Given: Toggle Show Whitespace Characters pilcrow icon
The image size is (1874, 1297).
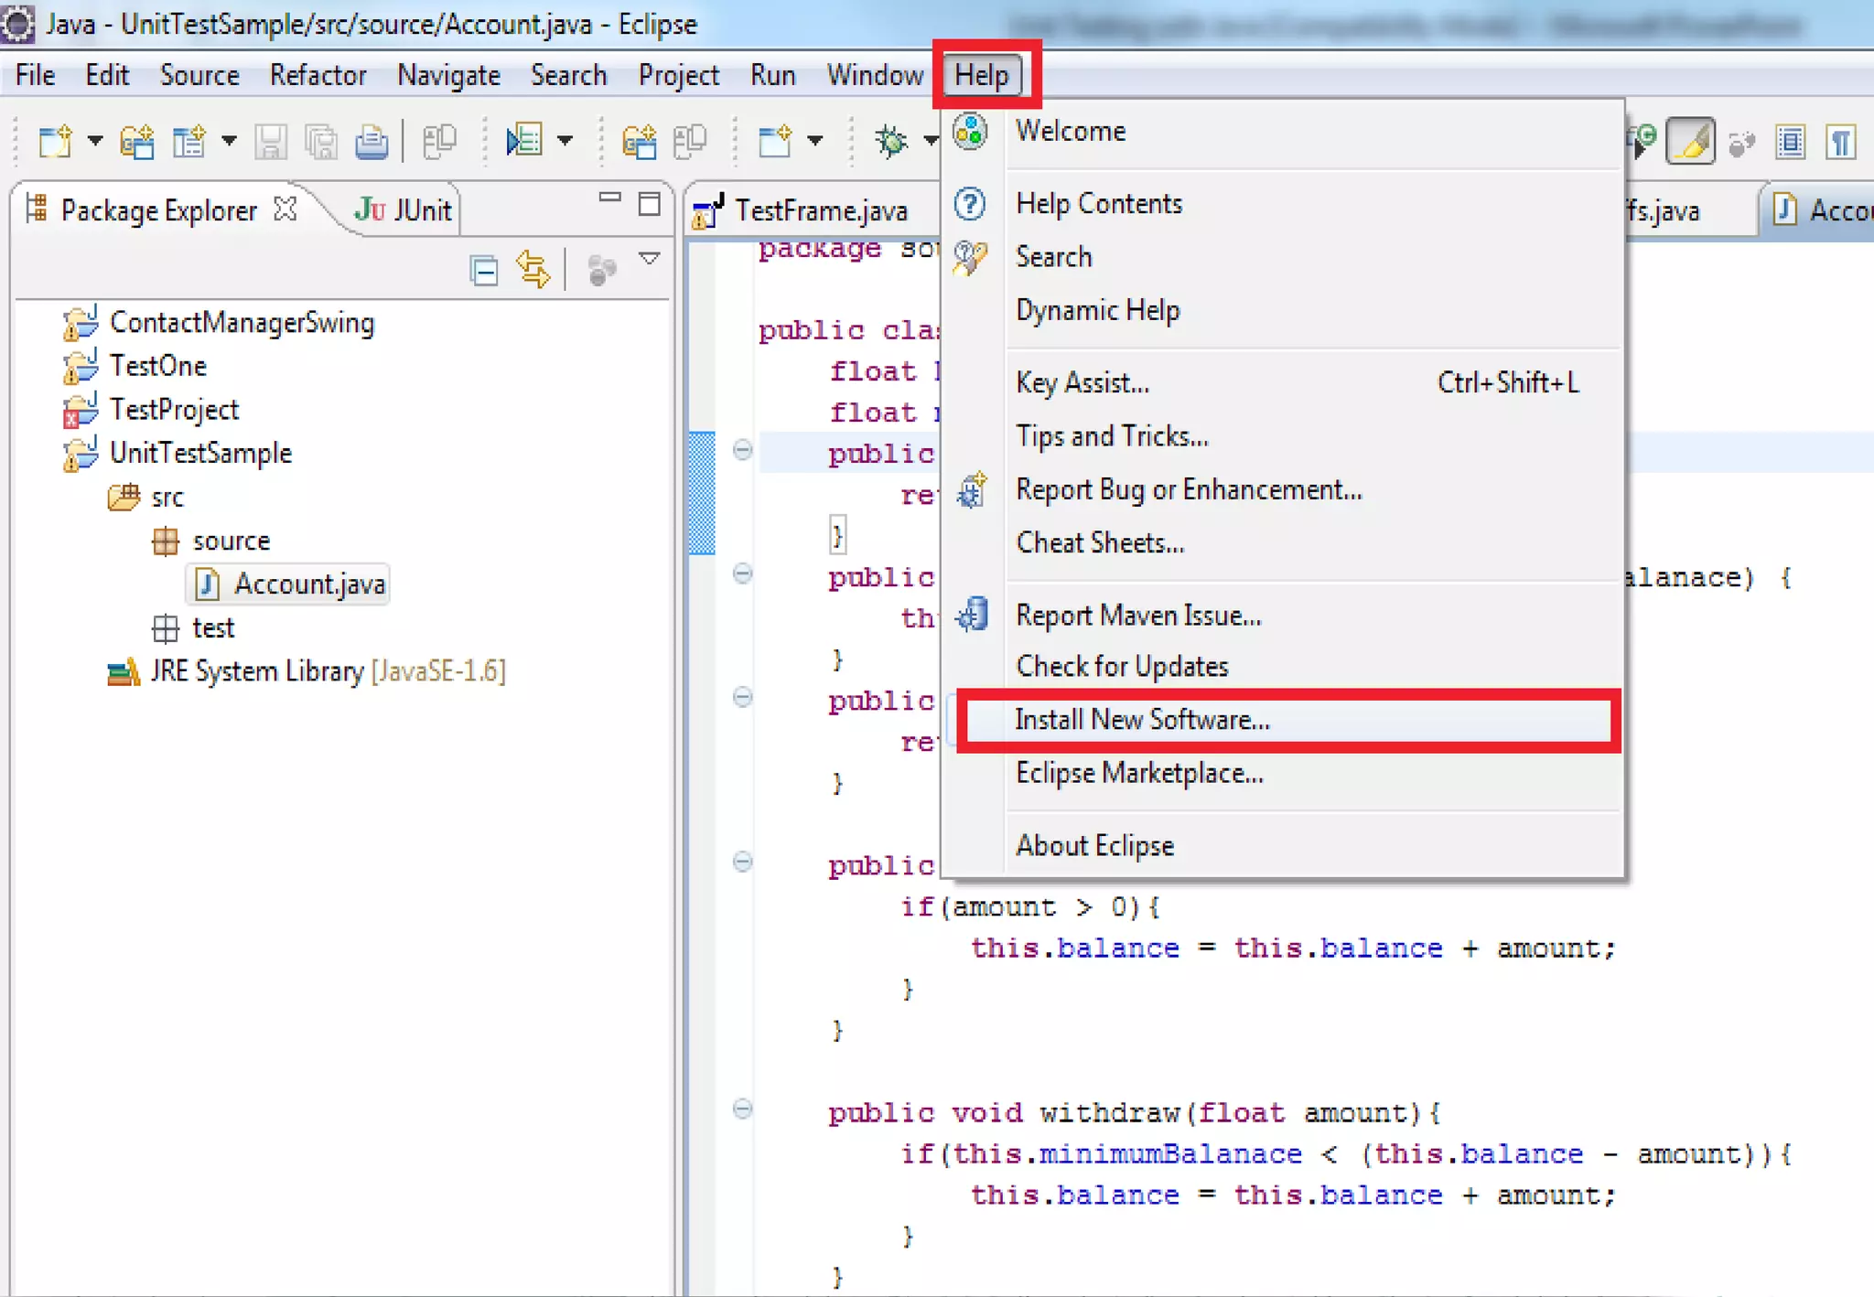Looking at the screenshot, I should 1840,142.
